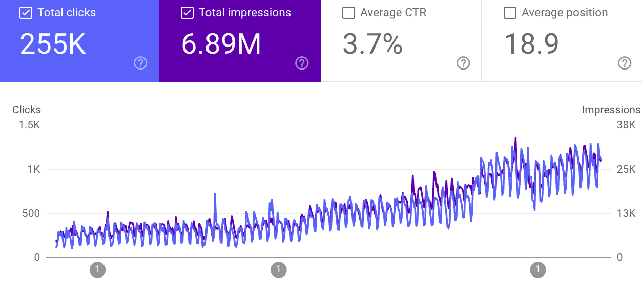Click the rightmost annotation marker below the chart

[x=537, y=269]
